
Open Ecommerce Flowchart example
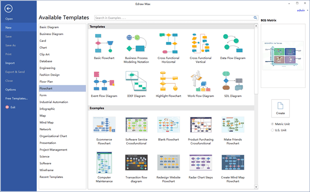pos(104,130)
